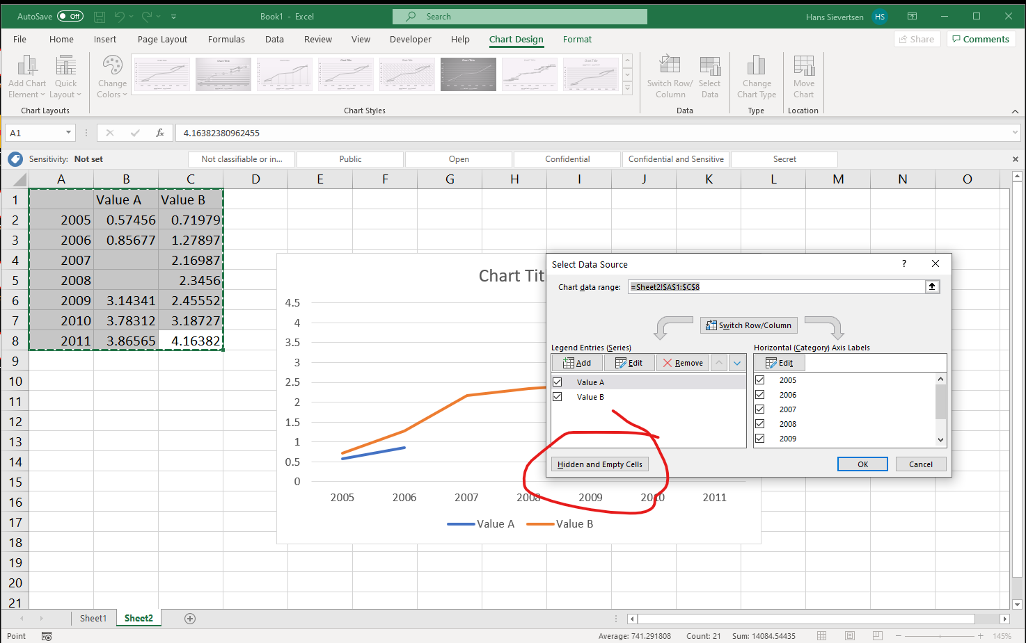The height and width of the screenshot is (643, 1026).
Task: Switch to the Format tab
Action: 577,39
